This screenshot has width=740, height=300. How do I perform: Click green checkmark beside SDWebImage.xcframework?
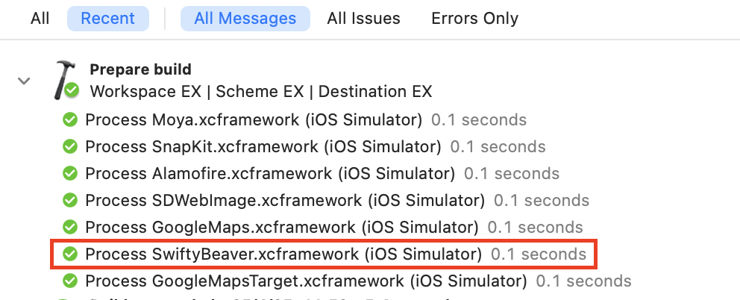tap(70, 201)
